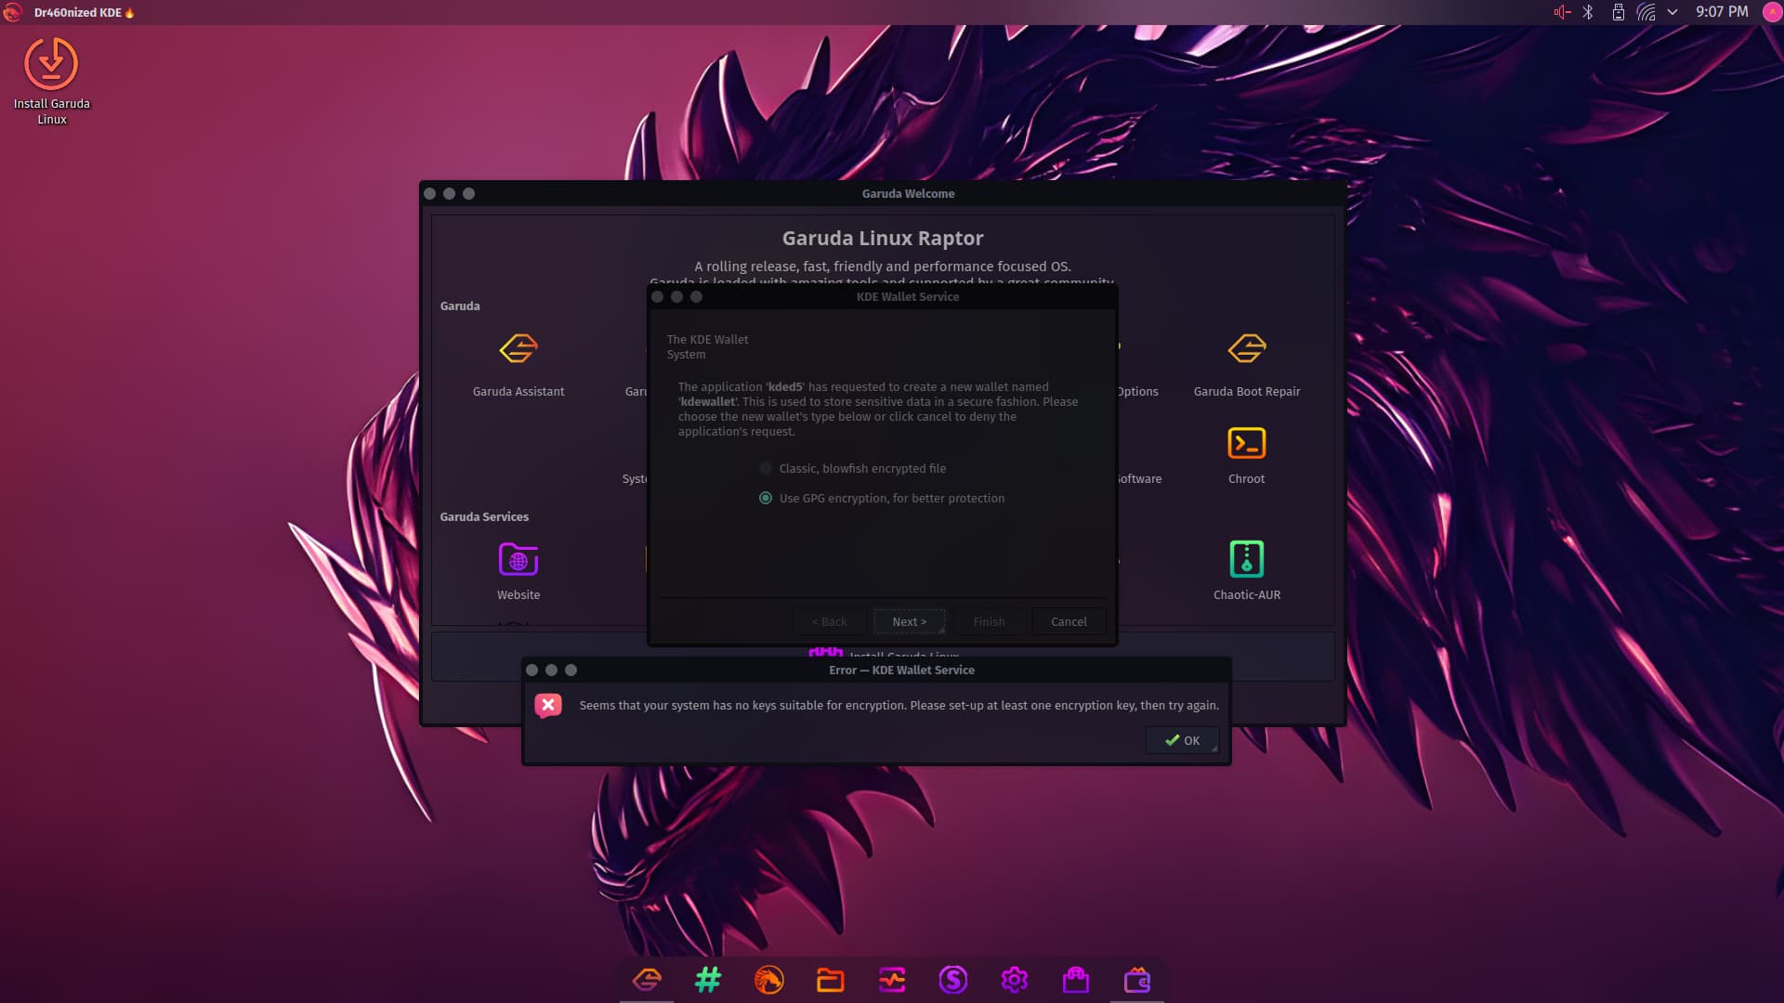1784x1003 pixels.
Task: Close the KDE Wallet Service wizard window
Action: [658, 297]
